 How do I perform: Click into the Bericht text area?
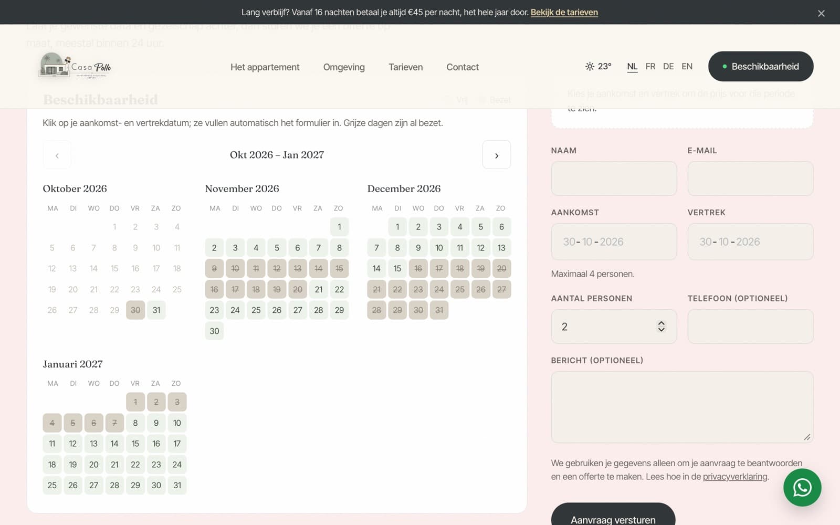tap(682, 407)
